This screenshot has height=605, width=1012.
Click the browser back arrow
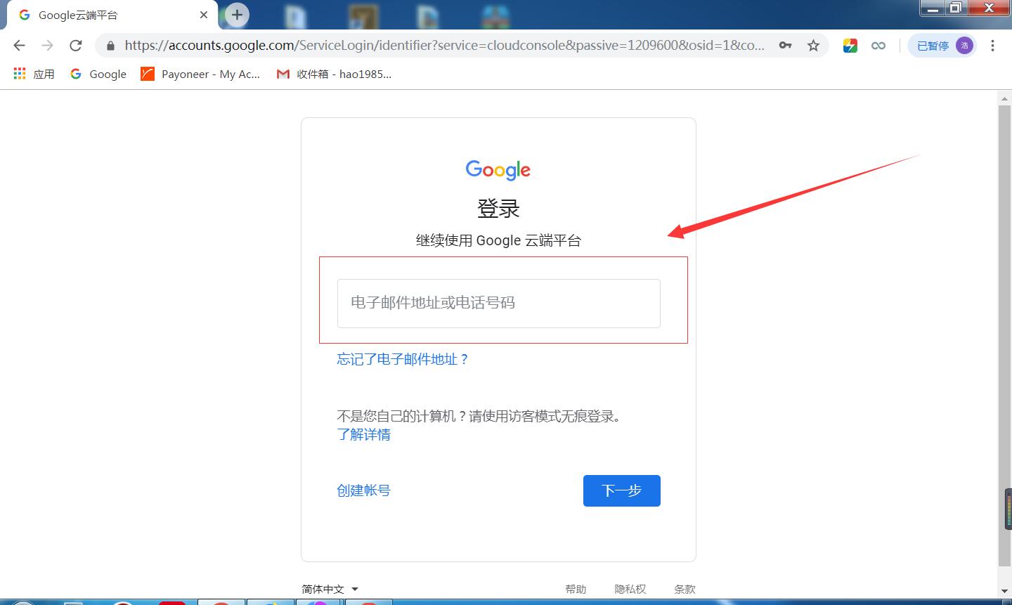[x=19, y=46]
